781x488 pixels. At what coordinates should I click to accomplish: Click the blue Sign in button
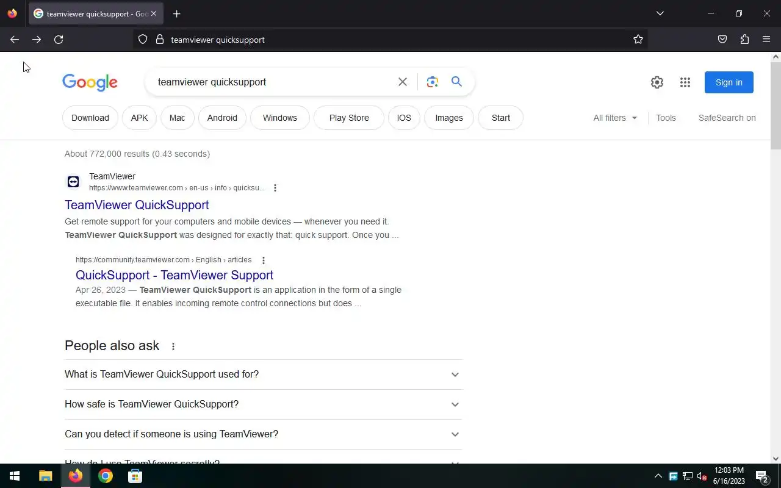click(x=729, y=82)
